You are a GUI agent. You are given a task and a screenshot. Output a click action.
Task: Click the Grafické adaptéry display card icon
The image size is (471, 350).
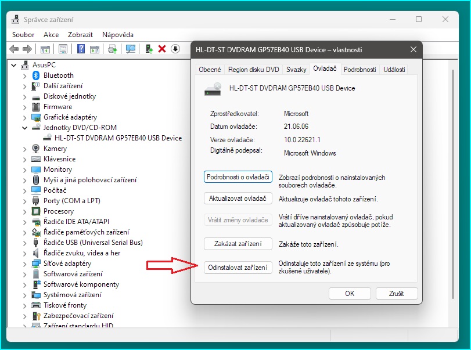[x=36, y=117]
